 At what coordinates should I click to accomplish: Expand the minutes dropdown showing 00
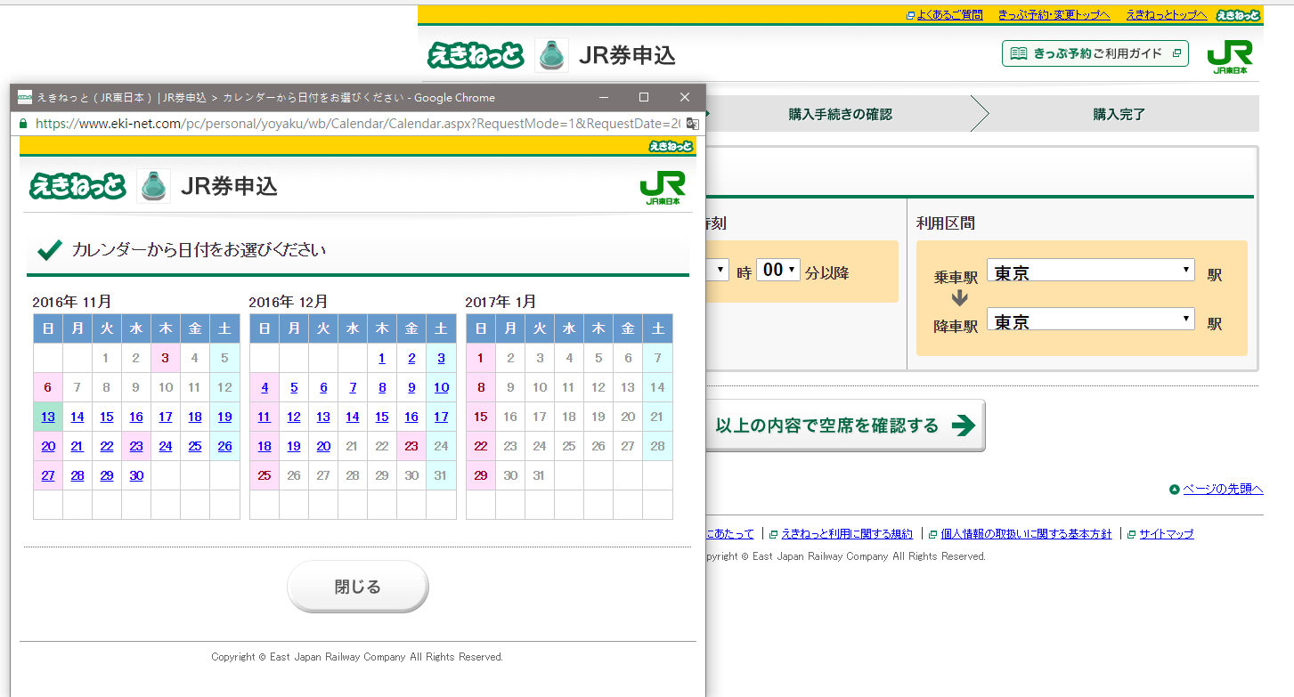[778, 270]
